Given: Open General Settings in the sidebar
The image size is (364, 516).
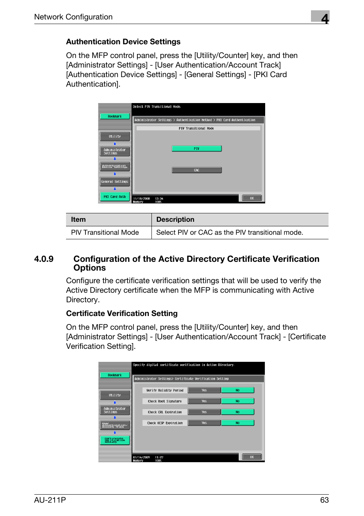Looking at the screenshot, I should coord(115,182).
